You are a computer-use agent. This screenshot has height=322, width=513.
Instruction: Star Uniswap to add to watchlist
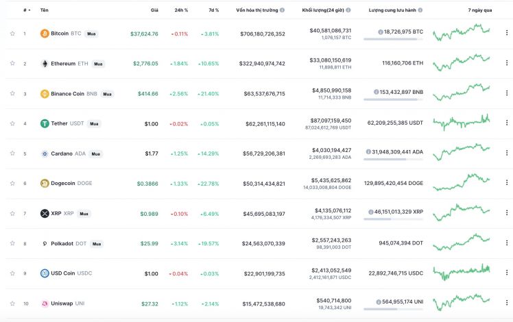[12, 304]
